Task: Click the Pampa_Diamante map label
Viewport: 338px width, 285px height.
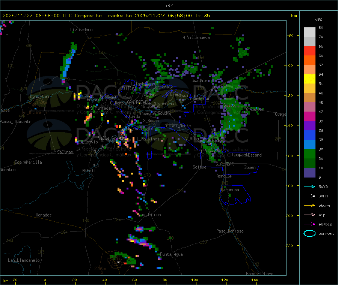Action: pos(15,122)
